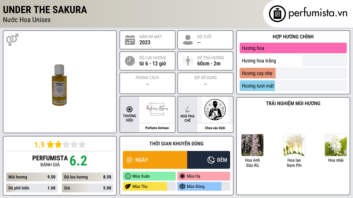Screen dimensions: 353x198
Task: Click the unisex gender symbol icon
Action: 12,40
